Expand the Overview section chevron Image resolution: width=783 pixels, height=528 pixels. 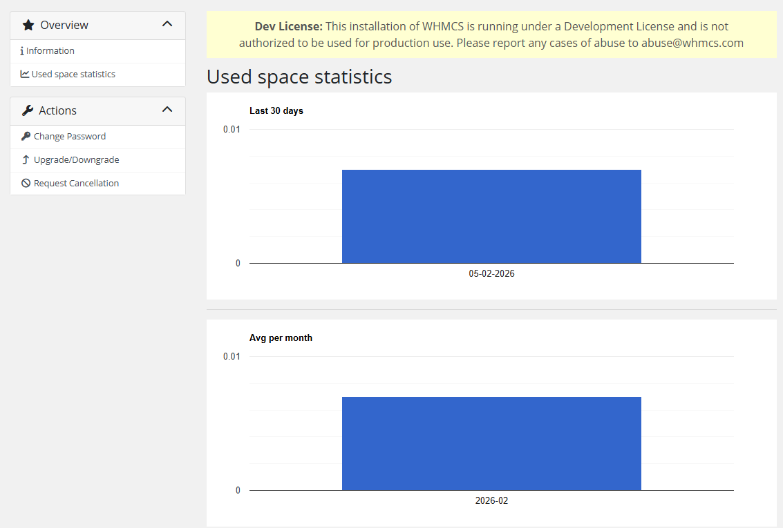point(167,23)
